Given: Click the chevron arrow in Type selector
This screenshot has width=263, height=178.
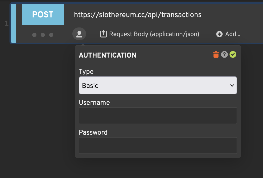Looking at the screenshot, I should [x=232, y=86].
